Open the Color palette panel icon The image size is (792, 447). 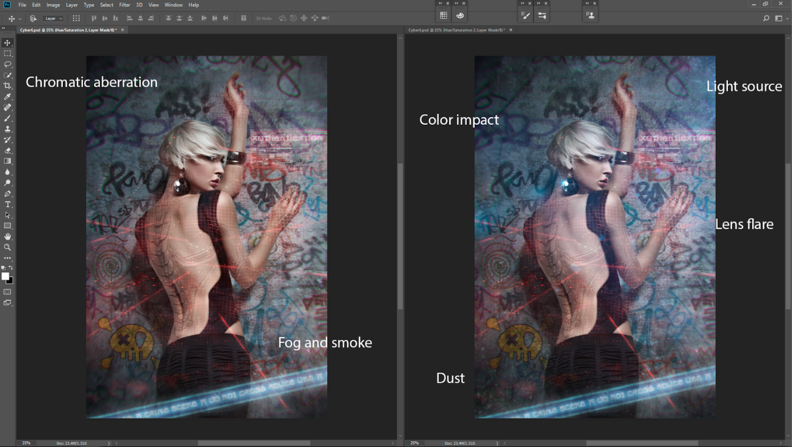[x=460, y=16]
